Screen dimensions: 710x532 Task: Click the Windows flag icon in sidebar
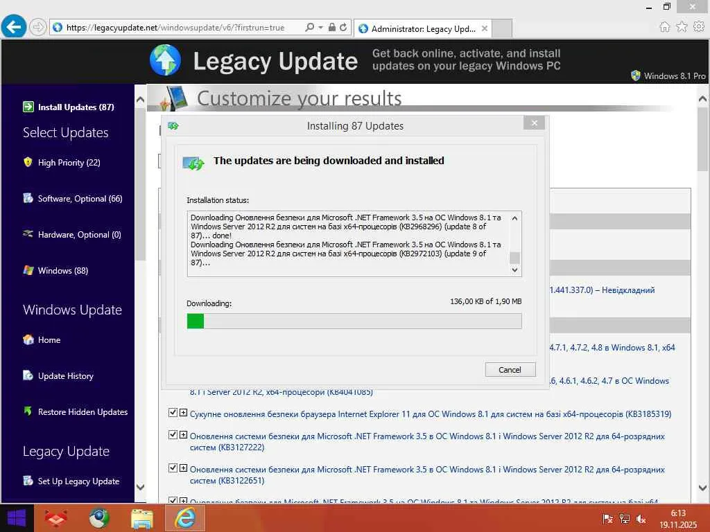point(28,270)
